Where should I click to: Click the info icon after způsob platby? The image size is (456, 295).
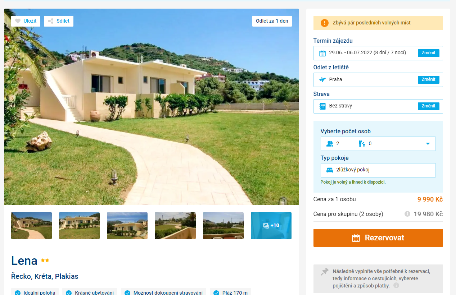click(x=396, y=286)
